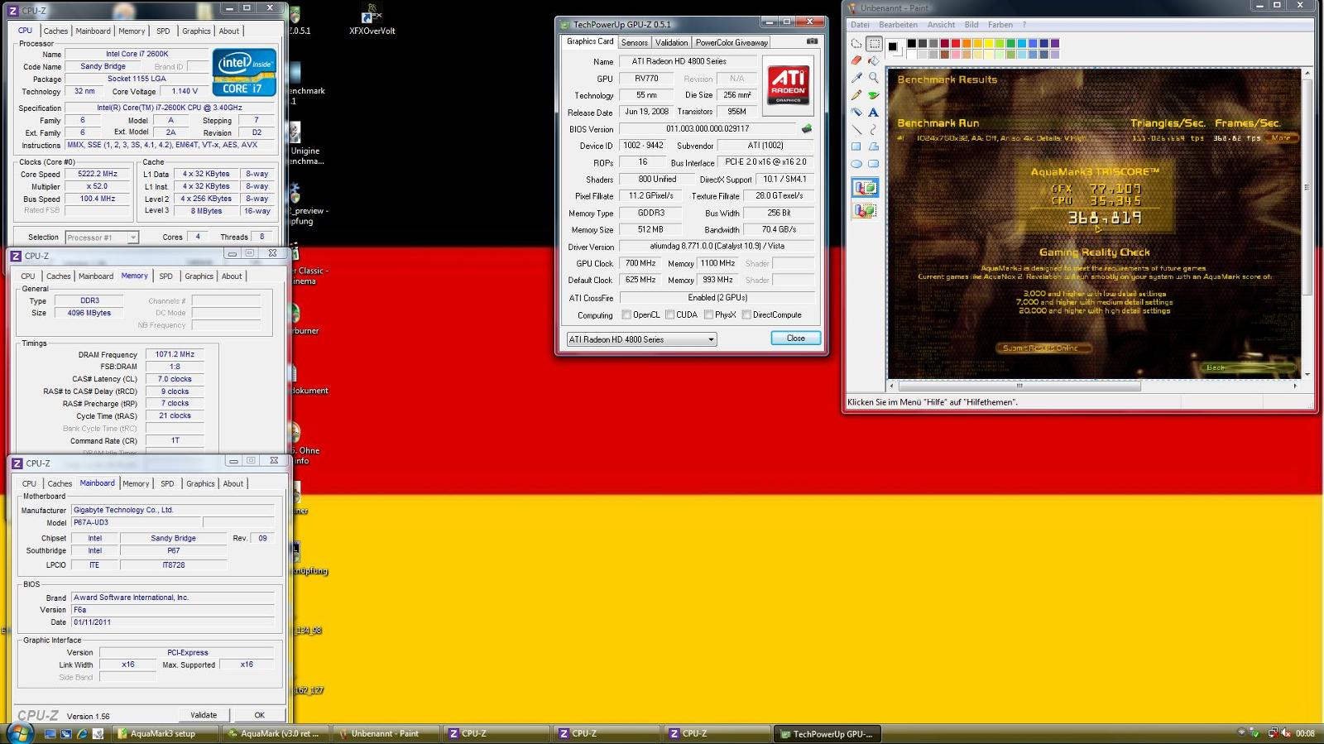Switch to the Sensors tab in GPU-Z

click(x=635, y=43)
